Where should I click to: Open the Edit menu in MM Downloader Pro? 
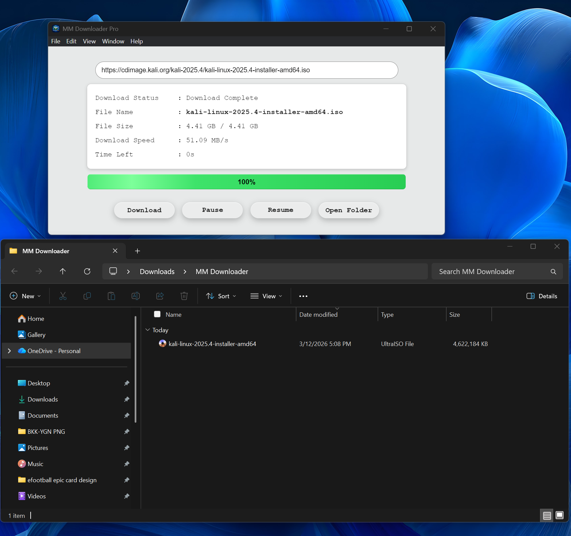point(71,41)
